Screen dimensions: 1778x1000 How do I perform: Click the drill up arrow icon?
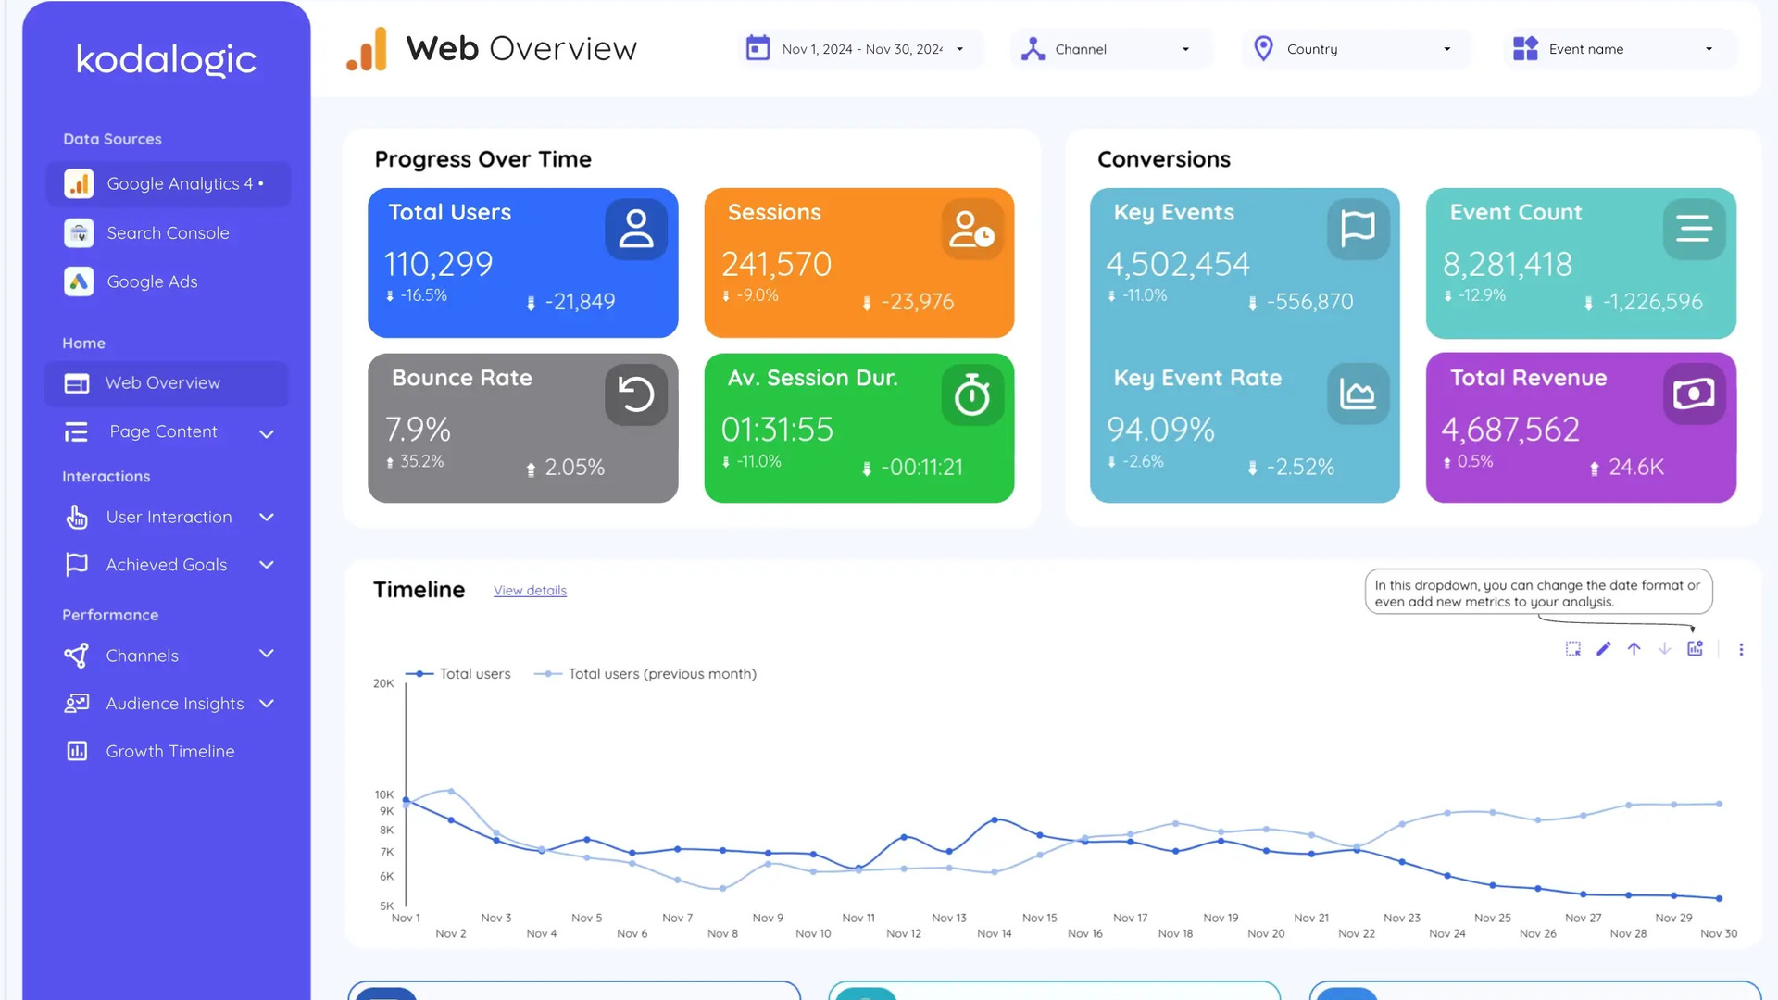click(x=1634, y=649)
